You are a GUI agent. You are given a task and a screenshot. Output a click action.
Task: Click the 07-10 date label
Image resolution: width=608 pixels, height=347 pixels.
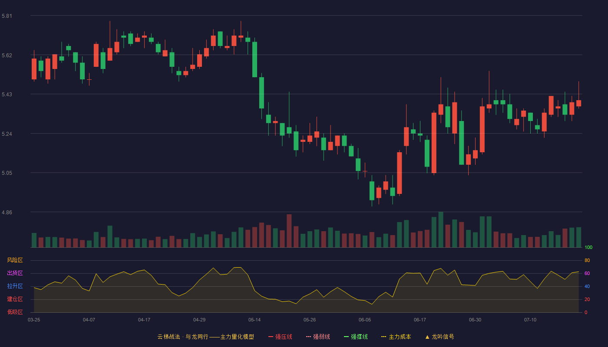point(530,320)
